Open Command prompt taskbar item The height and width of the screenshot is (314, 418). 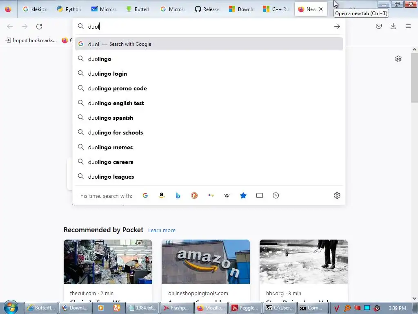(313, 308)
